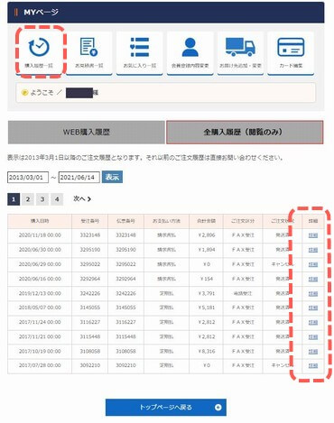Click the end date field 2021/06/14
334x423 pixels.
[79, 177]
